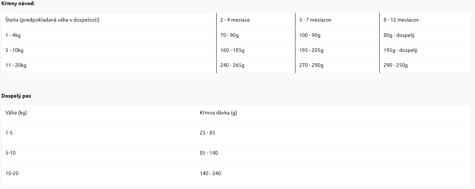This screenshot has height=189, width=475.
Task: Select the '11 - 20kg' puppy weight row
Action: tap(236, 65)
